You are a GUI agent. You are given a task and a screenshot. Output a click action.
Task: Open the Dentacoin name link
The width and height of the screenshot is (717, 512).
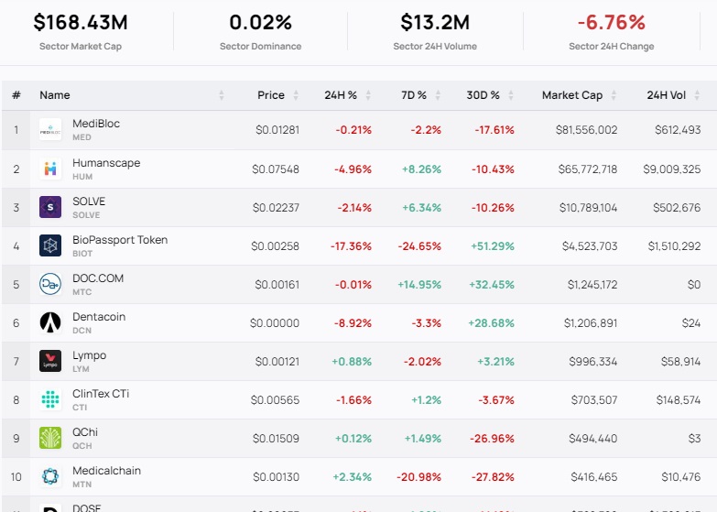pyautogui.click(x=99, y=317)
